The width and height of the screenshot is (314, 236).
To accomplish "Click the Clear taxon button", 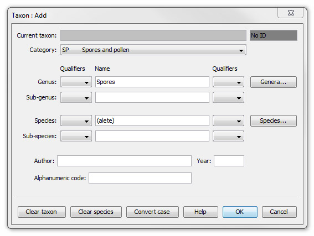I will click(x=42, y=212).
